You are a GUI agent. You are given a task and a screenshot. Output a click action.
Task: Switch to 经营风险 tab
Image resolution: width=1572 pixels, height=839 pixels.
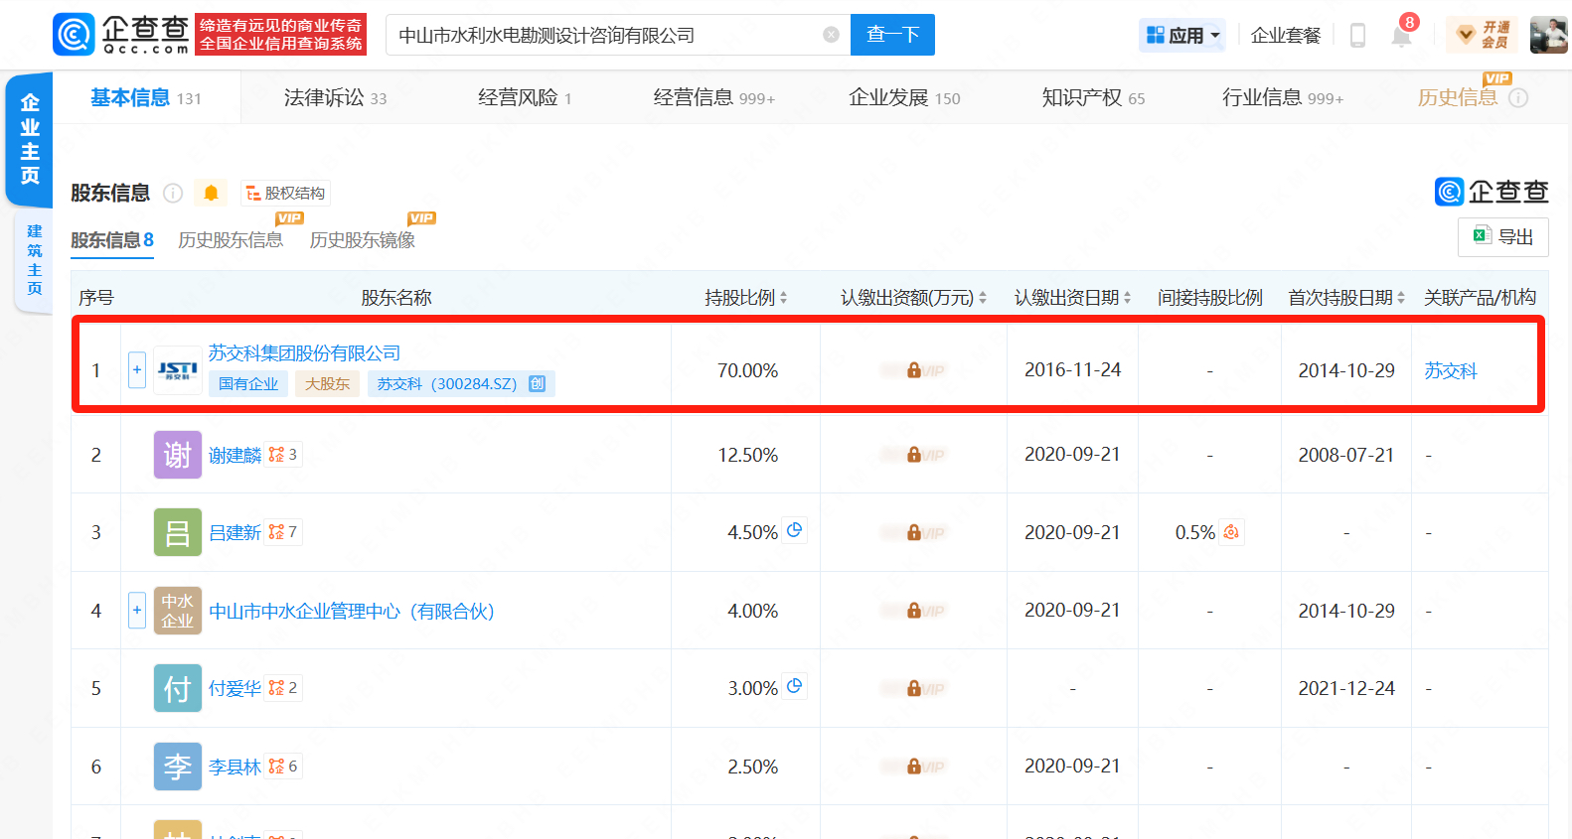point(525,97)
